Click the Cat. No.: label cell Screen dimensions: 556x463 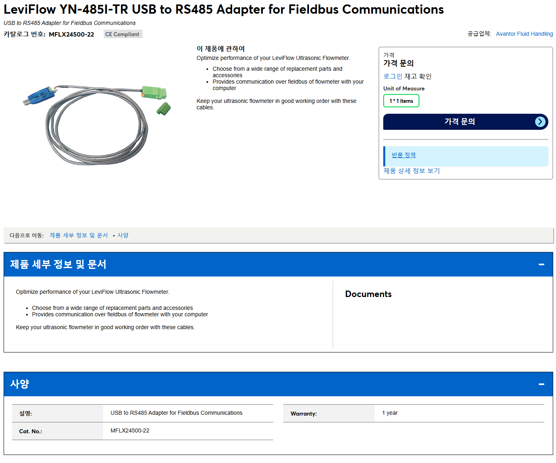click(57, 431)
